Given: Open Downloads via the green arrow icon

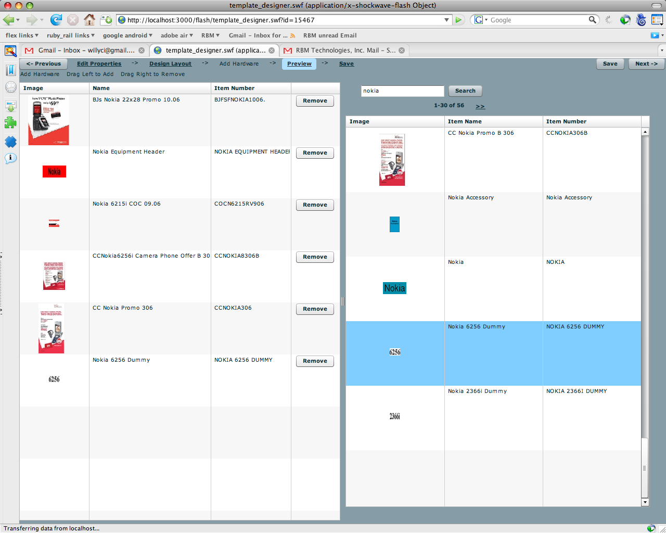Looking at the screenshot, I should (x=10, y=106).
